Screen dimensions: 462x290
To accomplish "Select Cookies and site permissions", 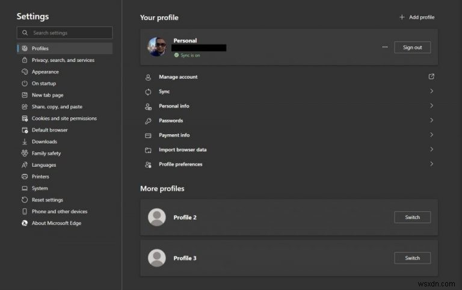I will click(64, 119).
